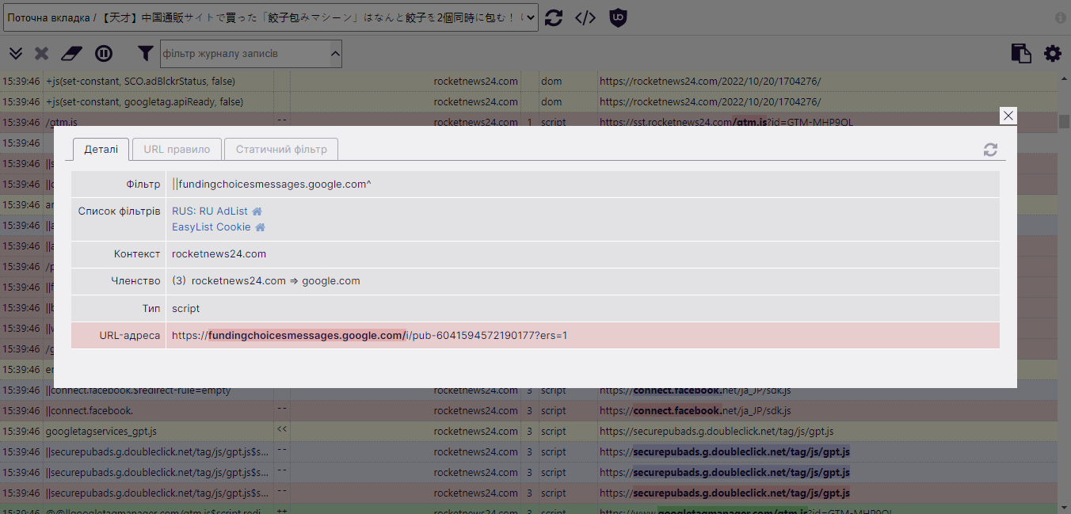Open the logger settings gear

(x=1053, y=53)
